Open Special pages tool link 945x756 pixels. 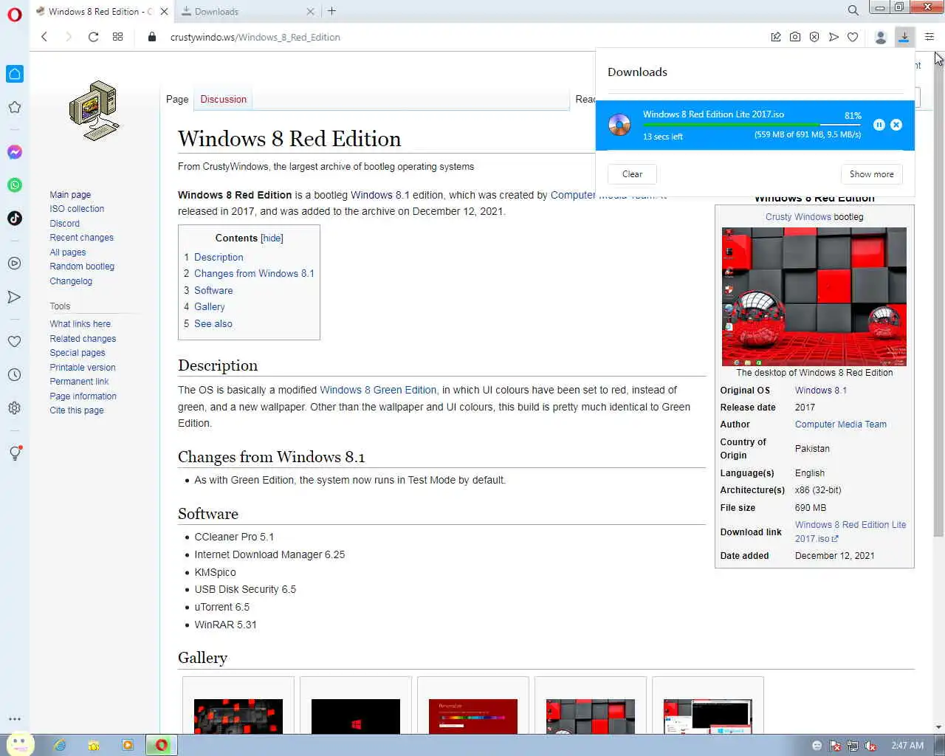(x=78, y=353)
